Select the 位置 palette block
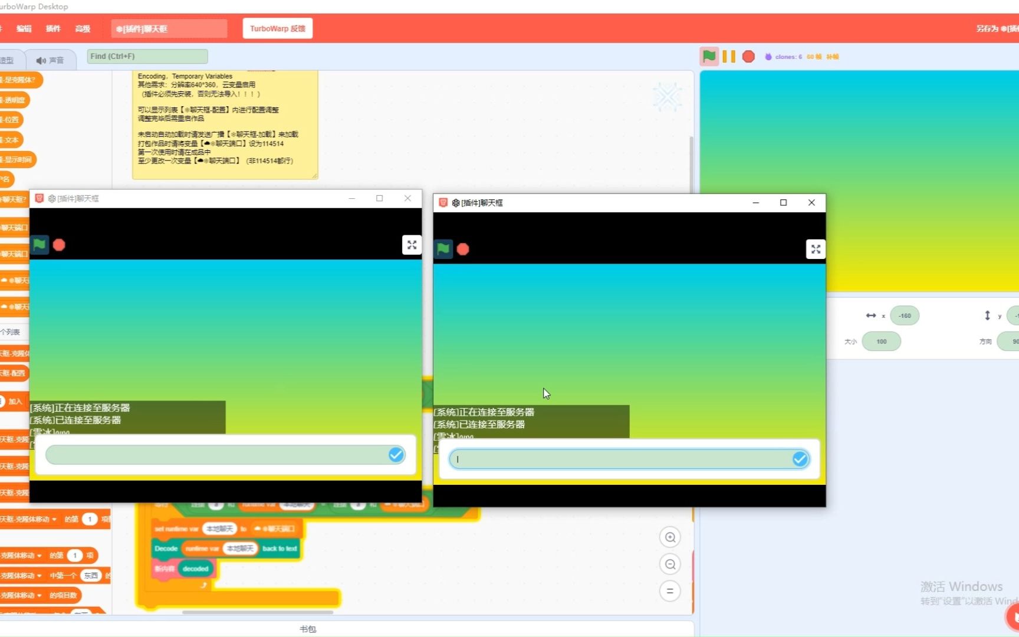 (x=12, y=120)
